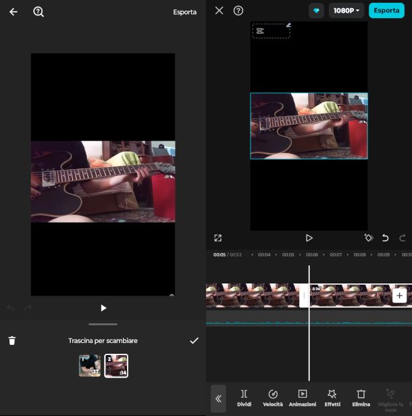Open the Velocità speed tool
The image size is (412, 416).
tap(273, 397)
